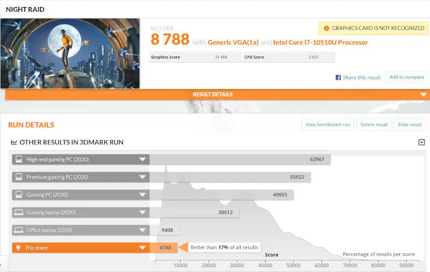
Task: Collapse the Other Results section with arrow box
Action: (421, 142)
